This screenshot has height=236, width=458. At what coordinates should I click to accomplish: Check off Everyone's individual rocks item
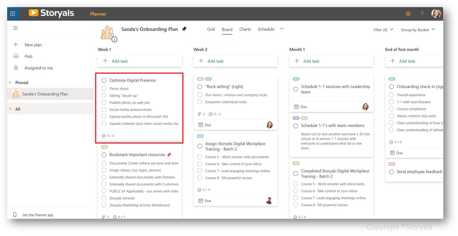point(200,102)
